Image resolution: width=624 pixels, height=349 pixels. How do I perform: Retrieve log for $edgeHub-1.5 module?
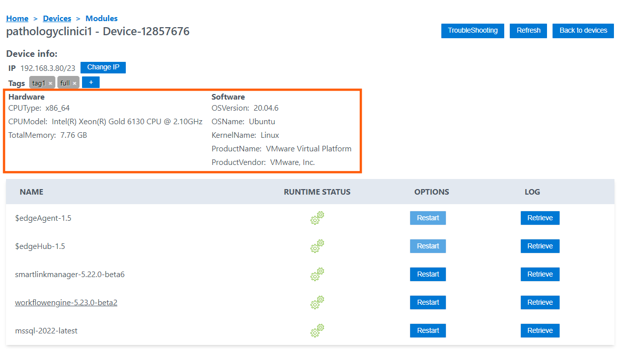tap(540, 246)
